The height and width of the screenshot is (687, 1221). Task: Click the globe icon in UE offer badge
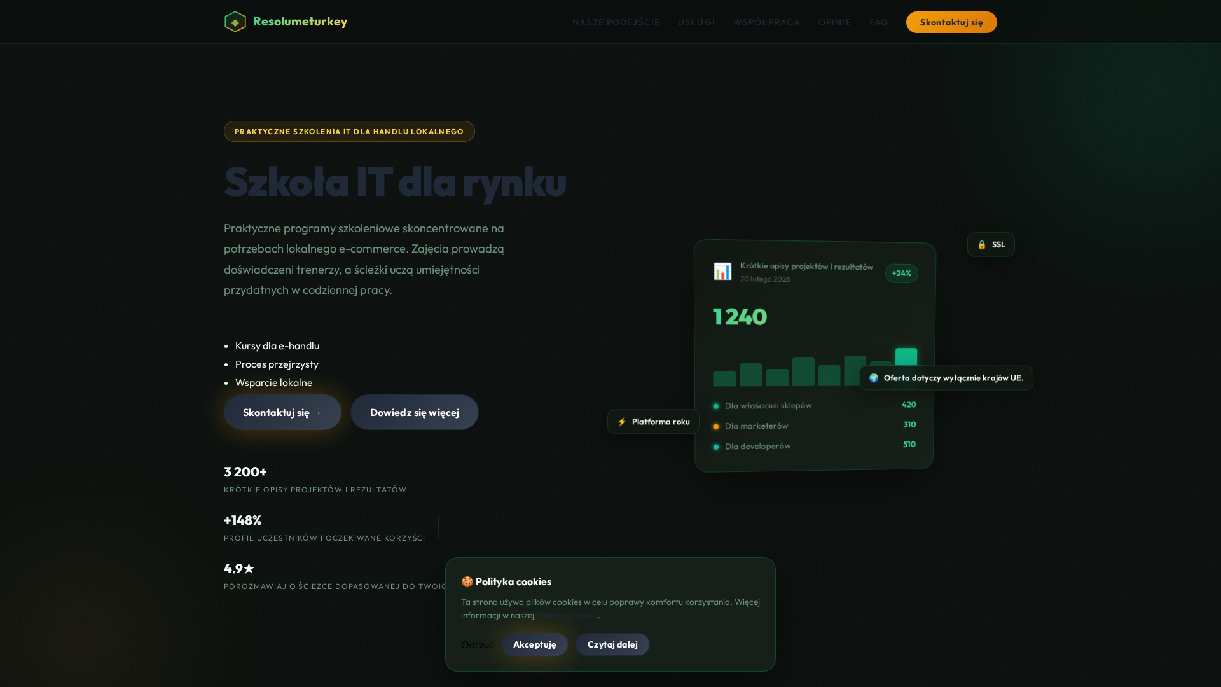[874, 378]
